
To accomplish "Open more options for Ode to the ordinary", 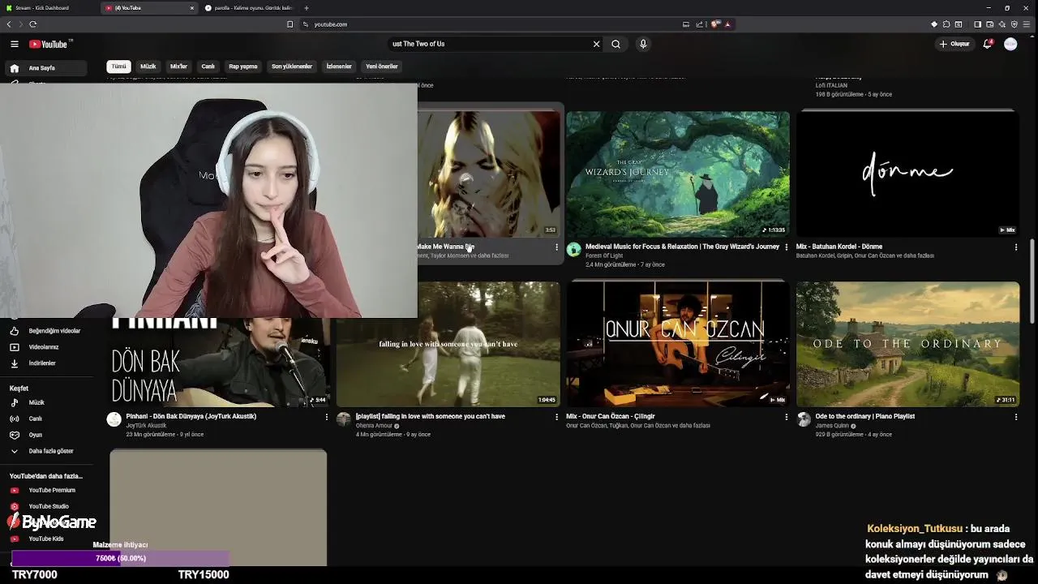I will (x=1015, y=417).
